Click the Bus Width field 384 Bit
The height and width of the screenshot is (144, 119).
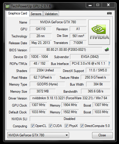point(98,84)
